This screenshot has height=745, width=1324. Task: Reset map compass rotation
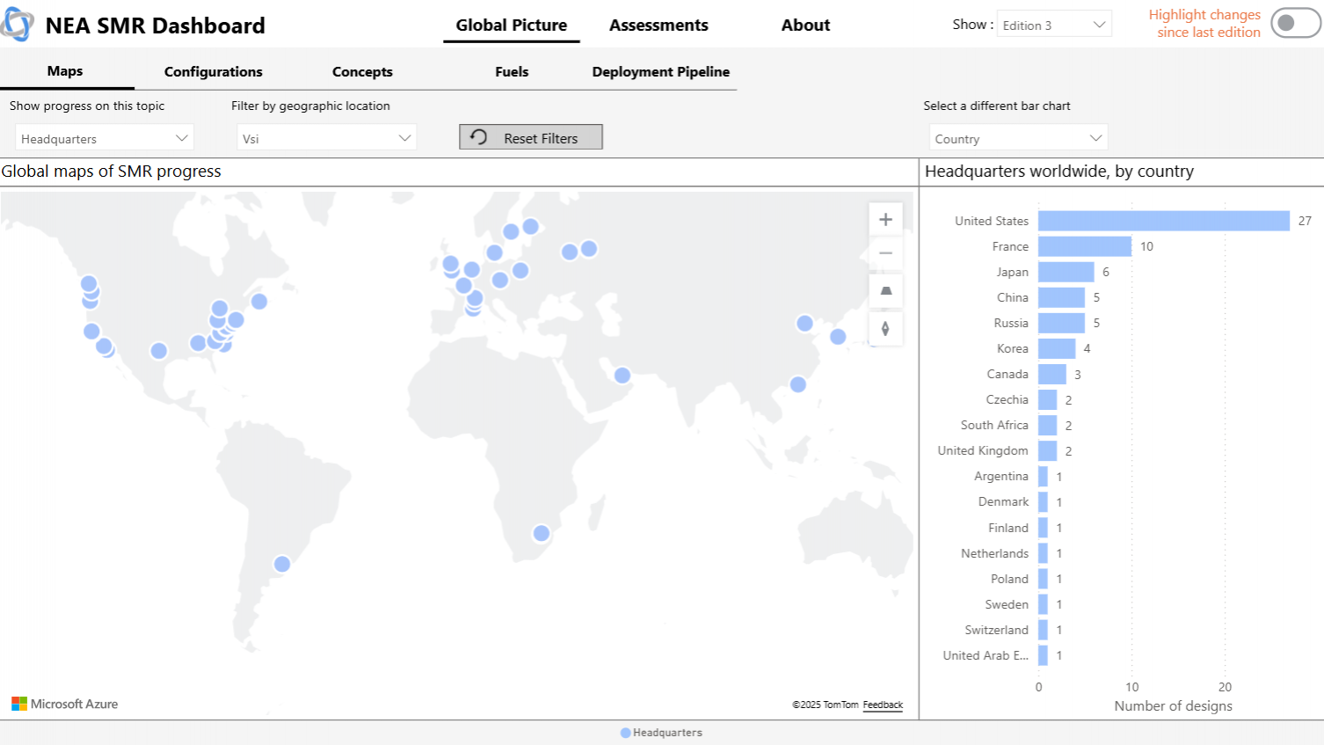coord(885,328)
